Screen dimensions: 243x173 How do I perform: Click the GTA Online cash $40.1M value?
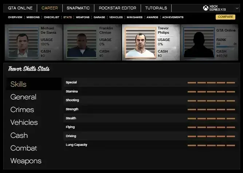click(222, 56)
